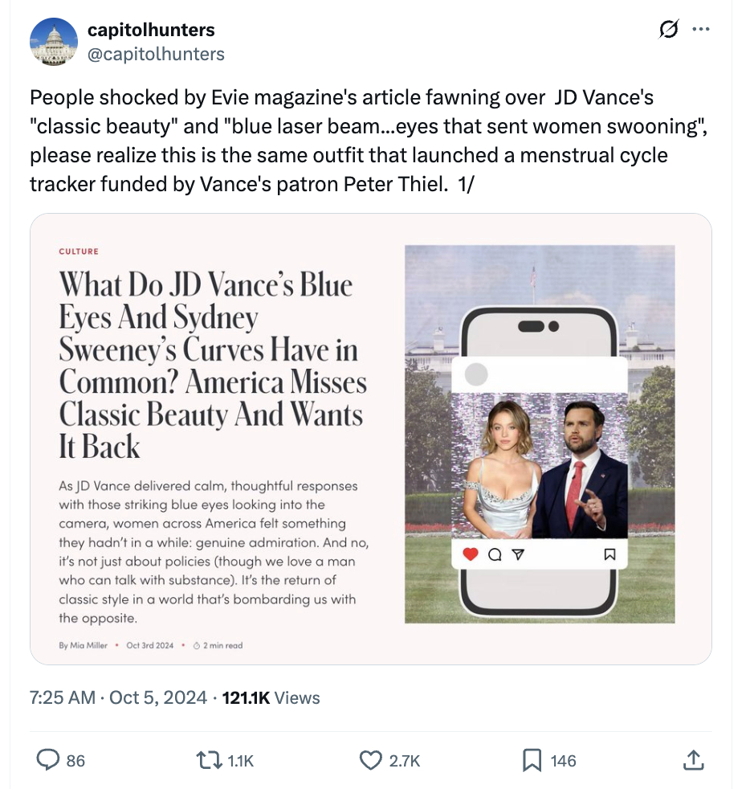Open the 7:25 AM Oct 5, 2024 timestamp
750x789 pixels.
[x=118, y=697]
